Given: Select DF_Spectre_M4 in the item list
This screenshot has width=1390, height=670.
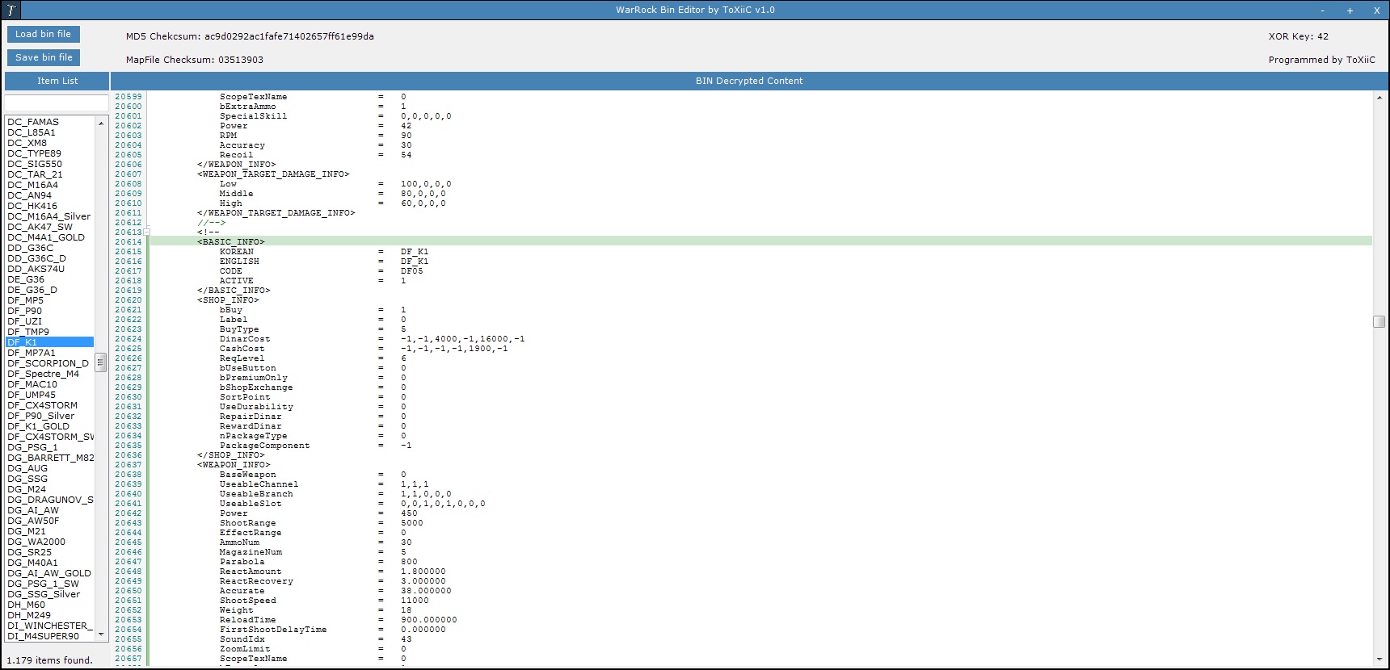Looking at the screenshot, I should (44, 374).
